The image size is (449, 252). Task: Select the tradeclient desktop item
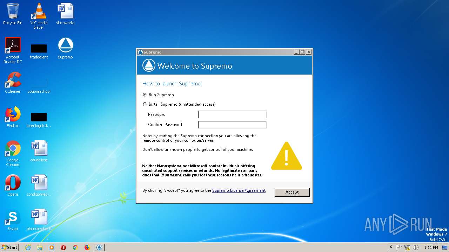(39, 51)
